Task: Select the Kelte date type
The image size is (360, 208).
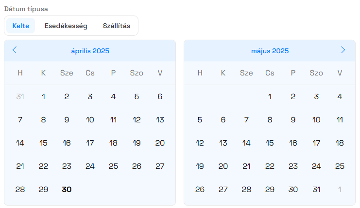Action: click(21, 26)
